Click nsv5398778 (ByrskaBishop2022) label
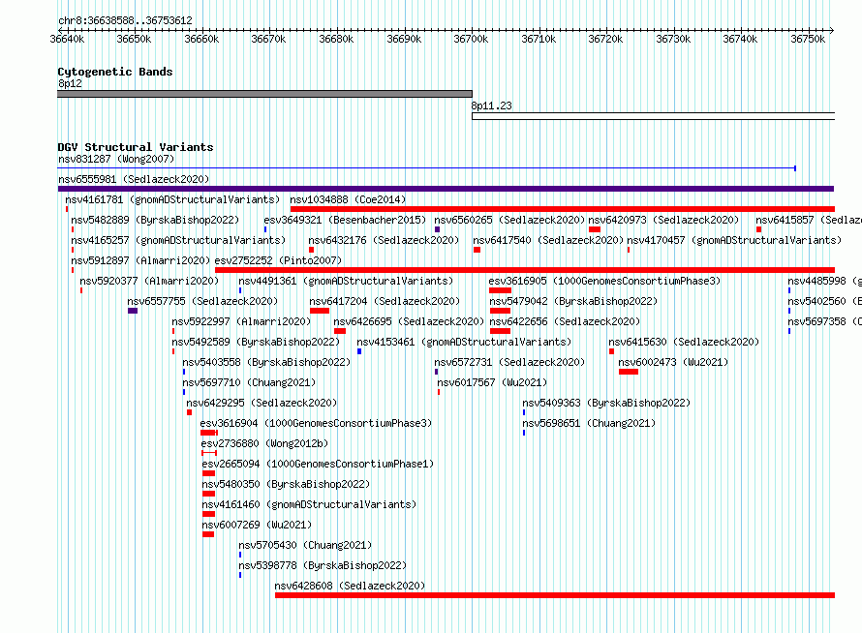 coord(323,565)
